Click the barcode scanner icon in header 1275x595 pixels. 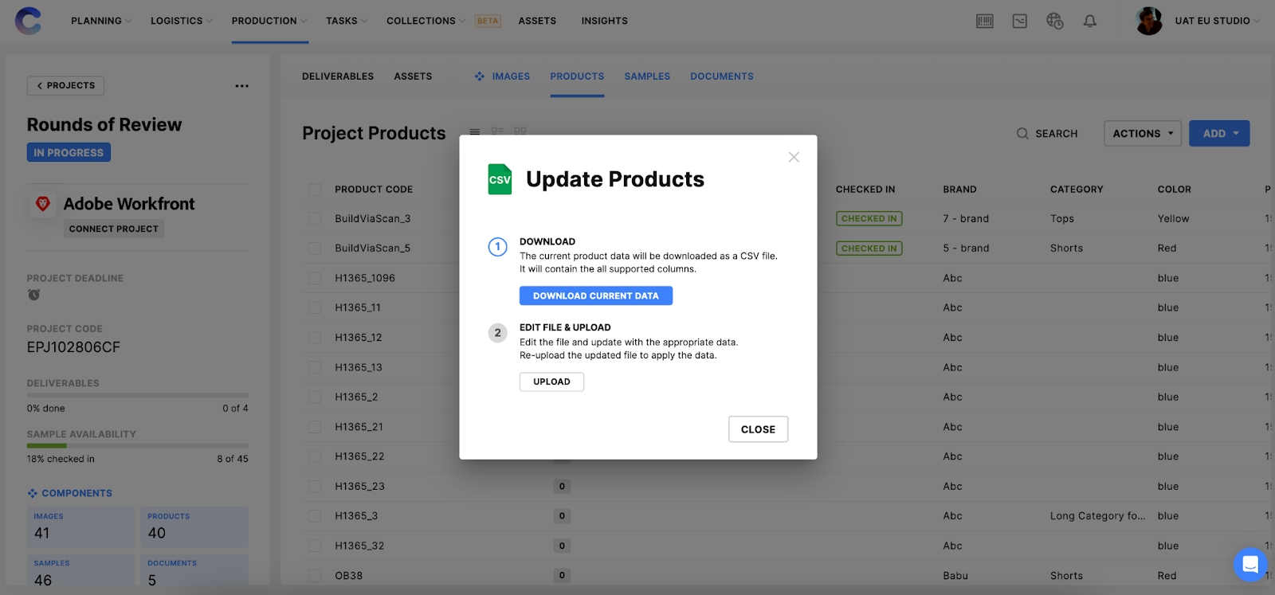[985, 22]
